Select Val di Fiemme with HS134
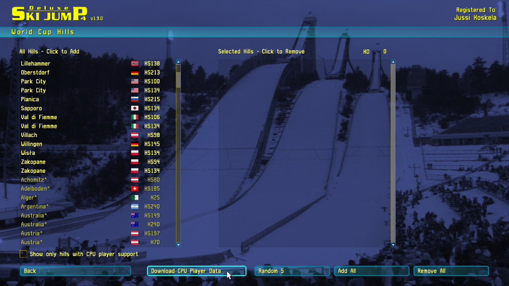 coord(90,126)
